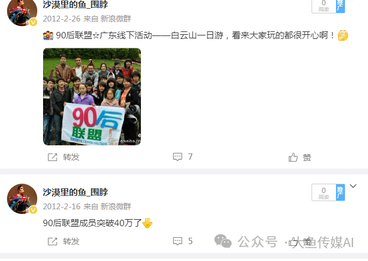The width and height of the screenshot is (368, 261).
Task: Click the thinking emoji in first post
Action: tap(342, 35)
